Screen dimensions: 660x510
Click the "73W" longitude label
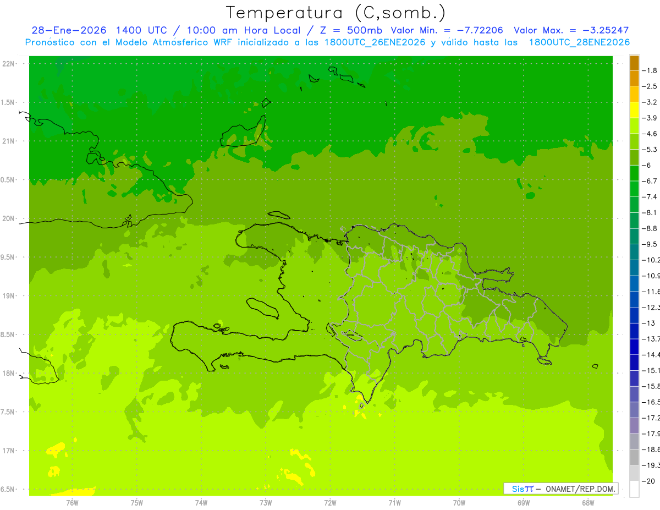pyautogui.click(x=266, y=503)
